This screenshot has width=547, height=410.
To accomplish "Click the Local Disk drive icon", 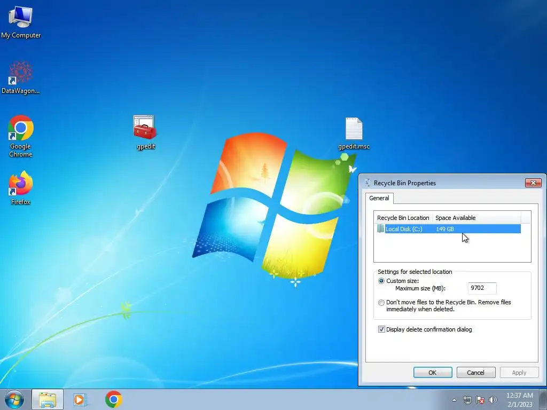I will click(380, 228).
